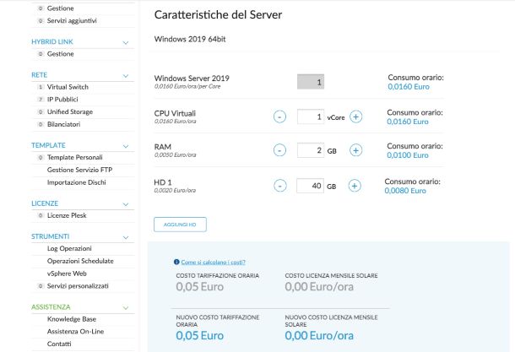This screenshot has height=352, width=515.
Task: Open Contatti in the sidebar
Action: tap(59, 344)
